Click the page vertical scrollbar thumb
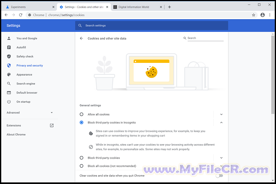276x184 pixels. 273,75
